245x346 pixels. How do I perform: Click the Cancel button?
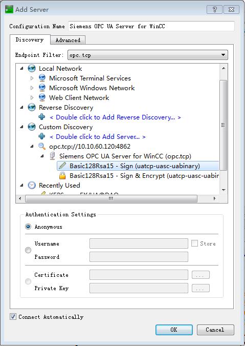point(215,330)
